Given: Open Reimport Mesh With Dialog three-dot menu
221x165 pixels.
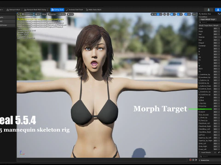Looking at the screenshot, I should 48,10.
